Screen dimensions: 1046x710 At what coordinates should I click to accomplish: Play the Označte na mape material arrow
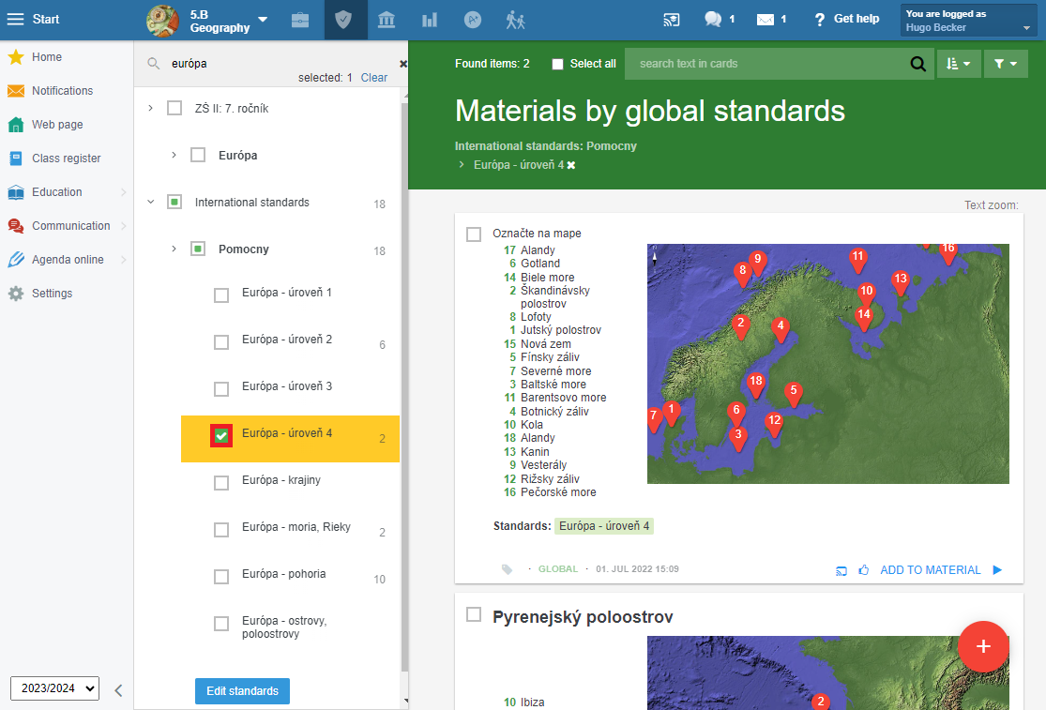point(997,570)
